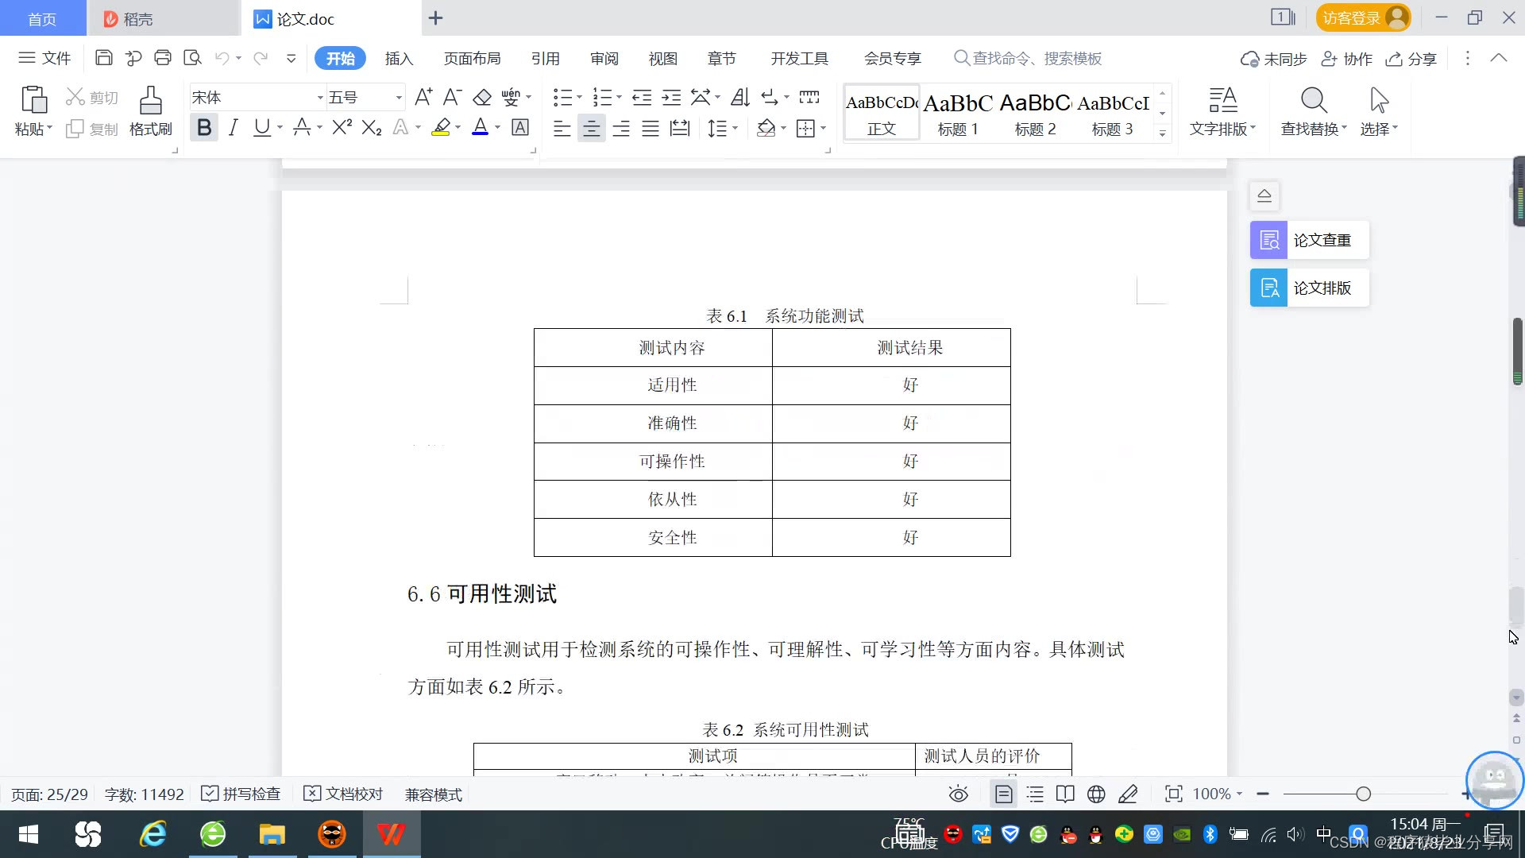Switch to the 插入 ribbon tab
Screen dimensions: 1525x858
[x=399, y=58]
